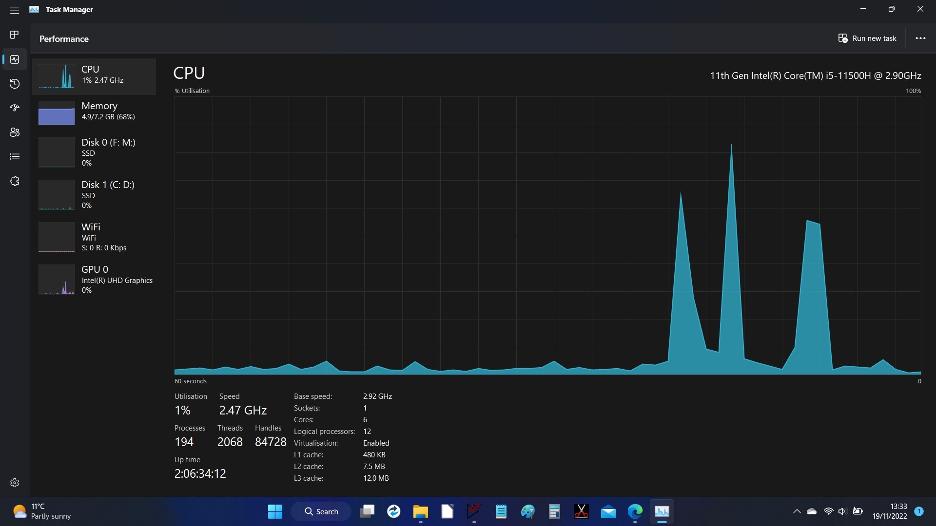Click the Threads value 2068
The width and height of the screenshot is (936, 526).
230,442
